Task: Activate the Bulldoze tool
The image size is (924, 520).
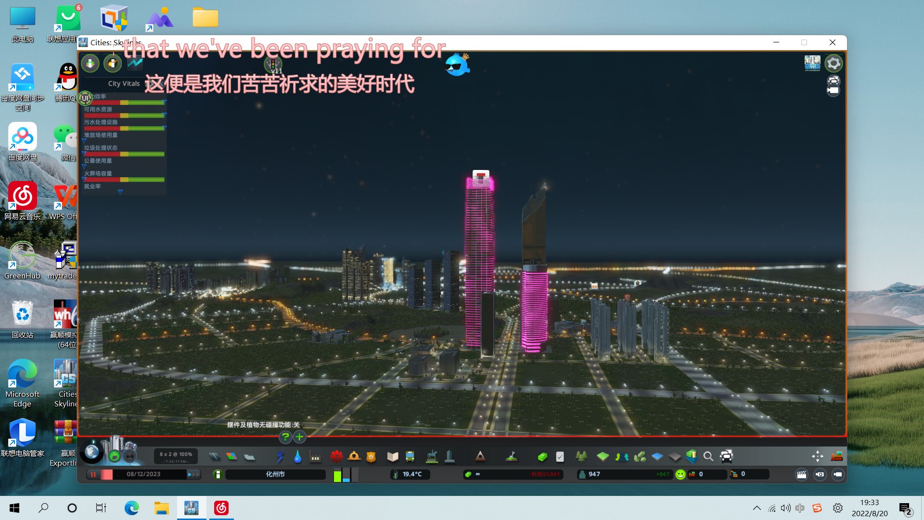Action: point(837,456)
